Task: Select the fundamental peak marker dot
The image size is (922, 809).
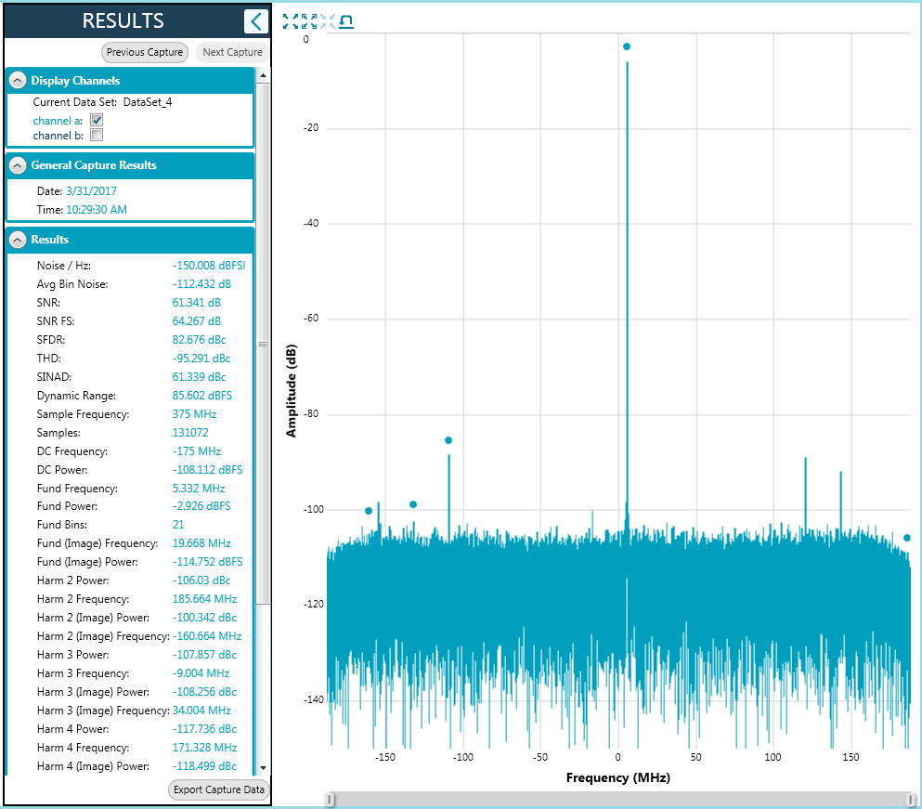Action: (x=627, y=46)
